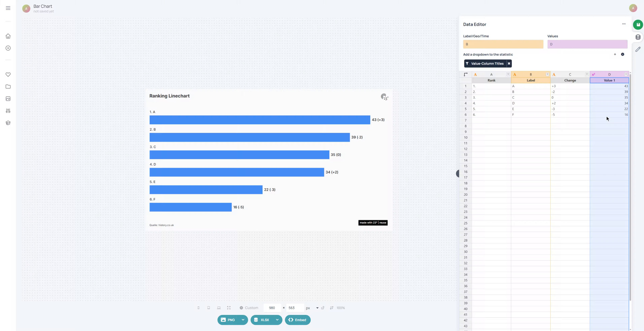Click the 23° logo in the chart

pos(384,97)
